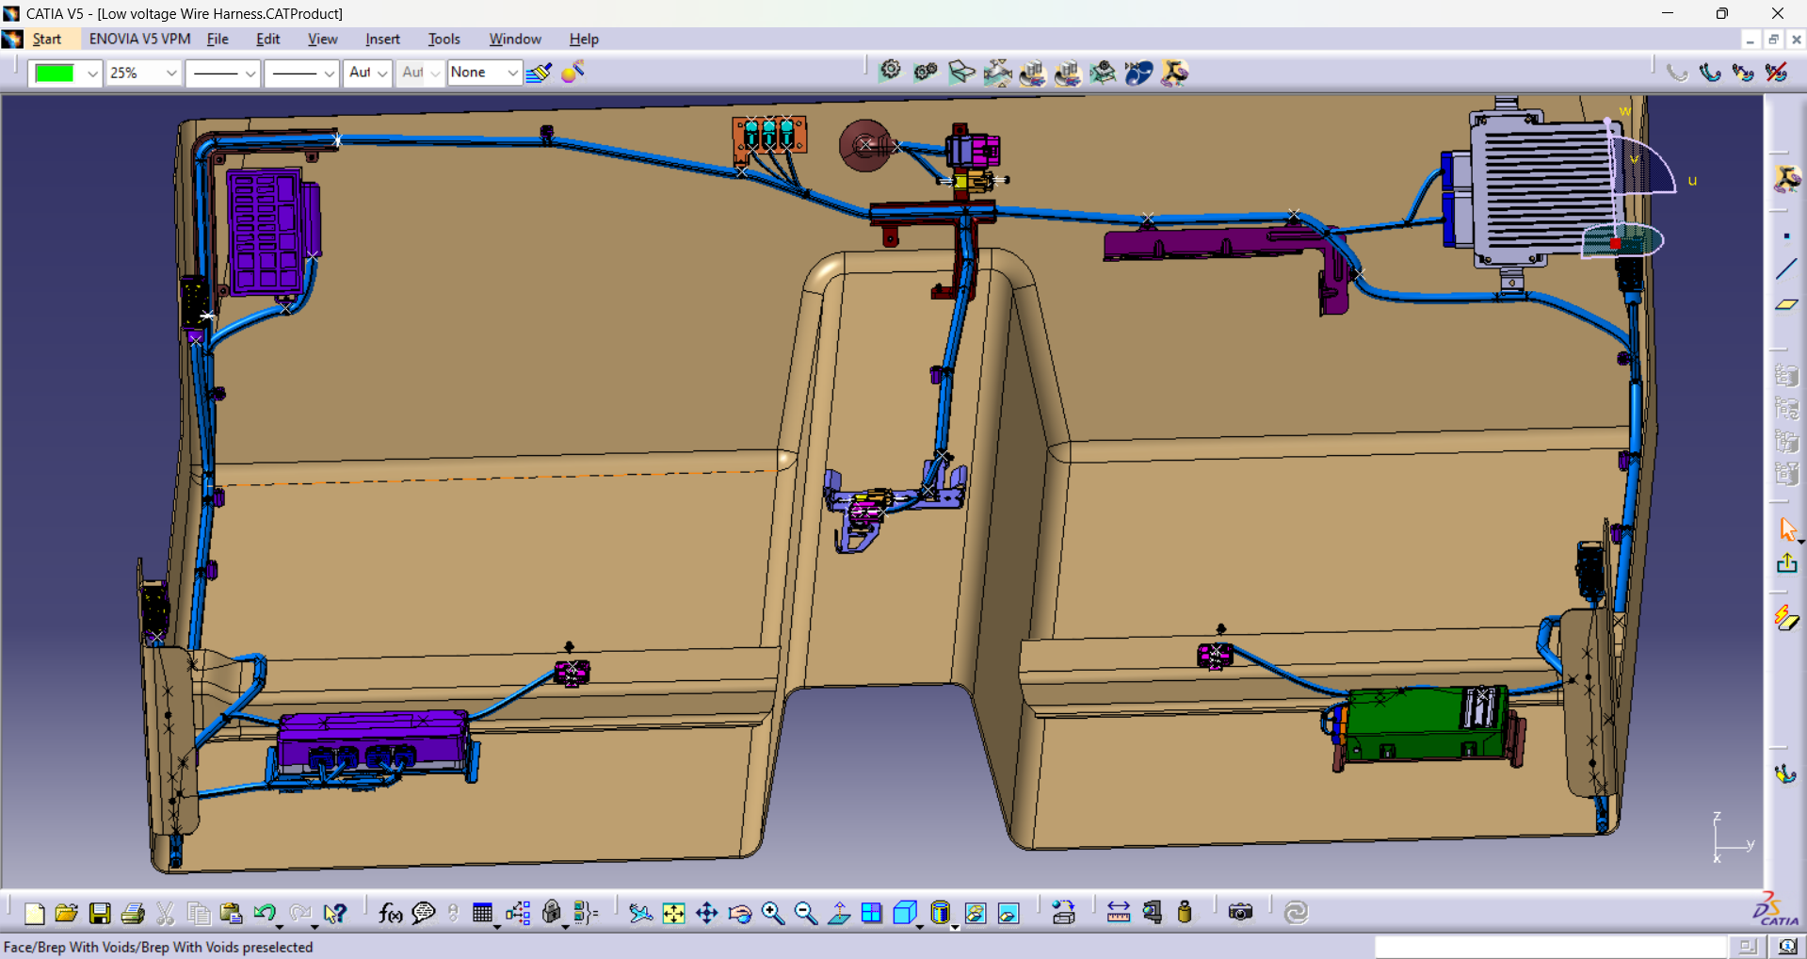Toggle the Swap Visible Space icon
This screenshot has height=959, width=1807.
point(1008,913)
